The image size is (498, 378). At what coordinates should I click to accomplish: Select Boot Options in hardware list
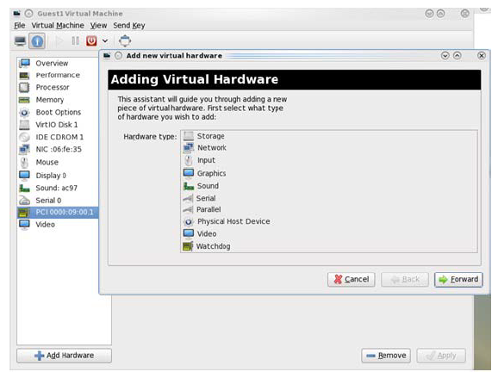coord(58,112)
